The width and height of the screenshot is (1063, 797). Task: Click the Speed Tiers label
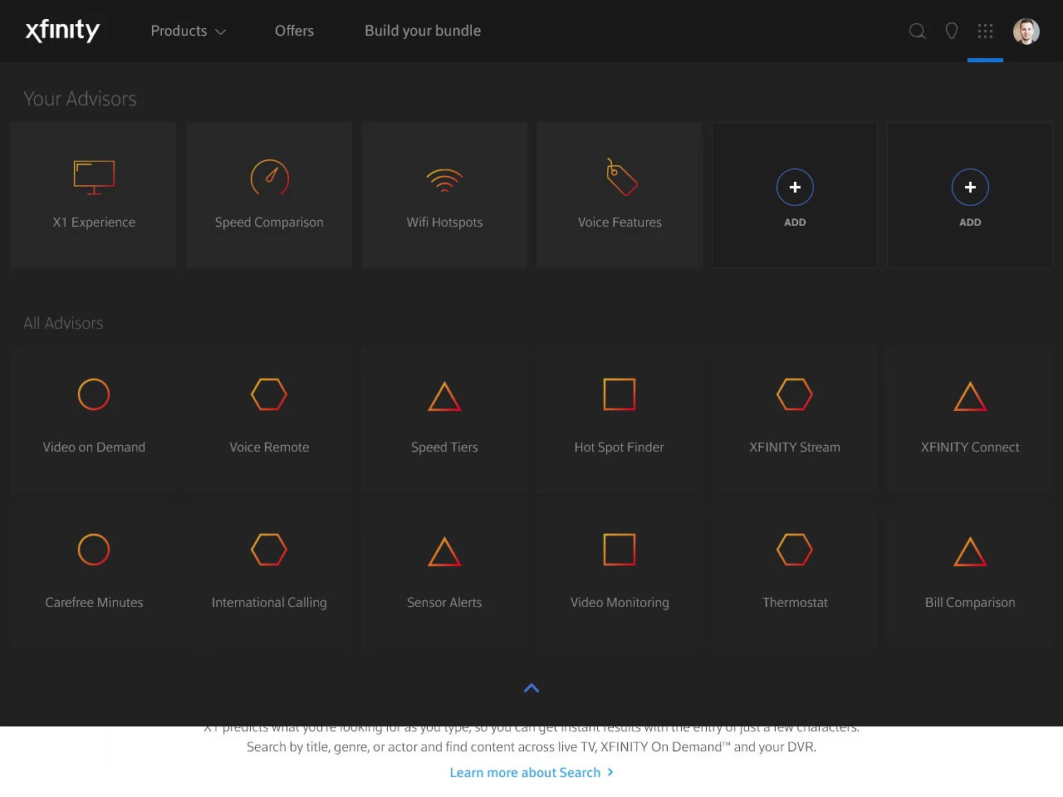(444, 447)
